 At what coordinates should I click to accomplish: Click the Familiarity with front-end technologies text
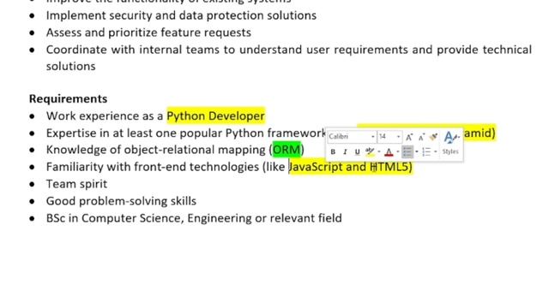(166, 167)
